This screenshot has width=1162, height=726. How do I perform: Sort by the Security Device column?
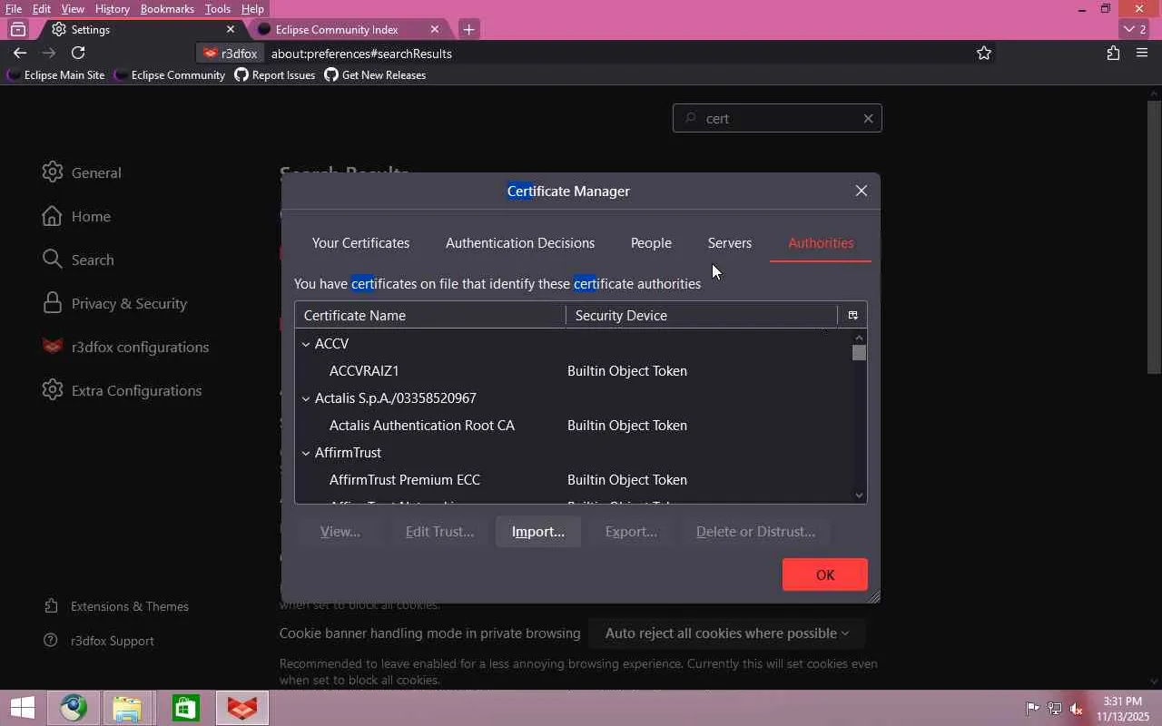point(702,315)
